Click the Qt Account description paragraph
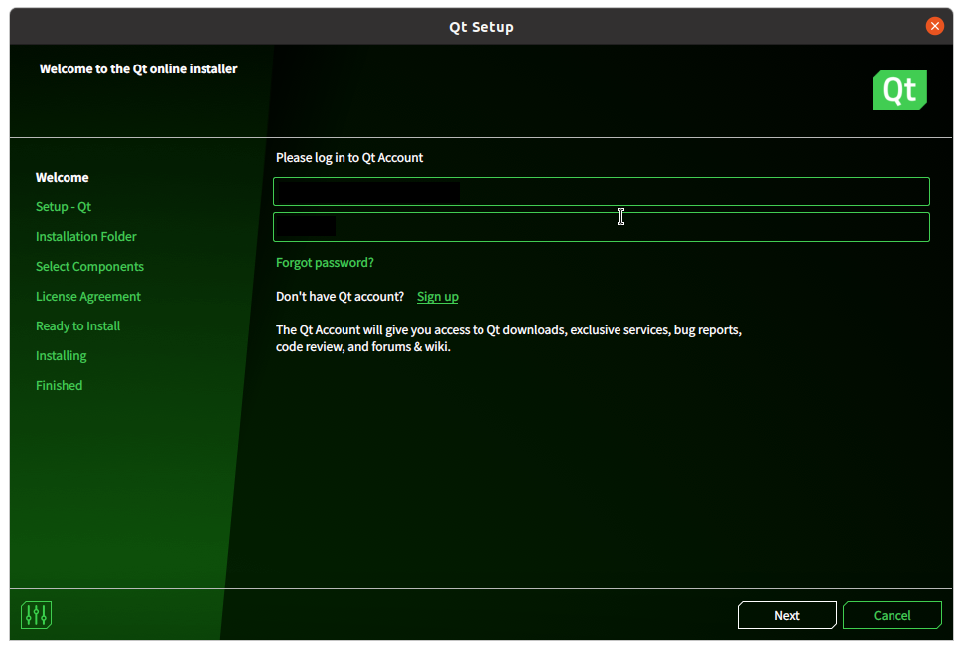 pyautogui.click(x=508, y=338)
